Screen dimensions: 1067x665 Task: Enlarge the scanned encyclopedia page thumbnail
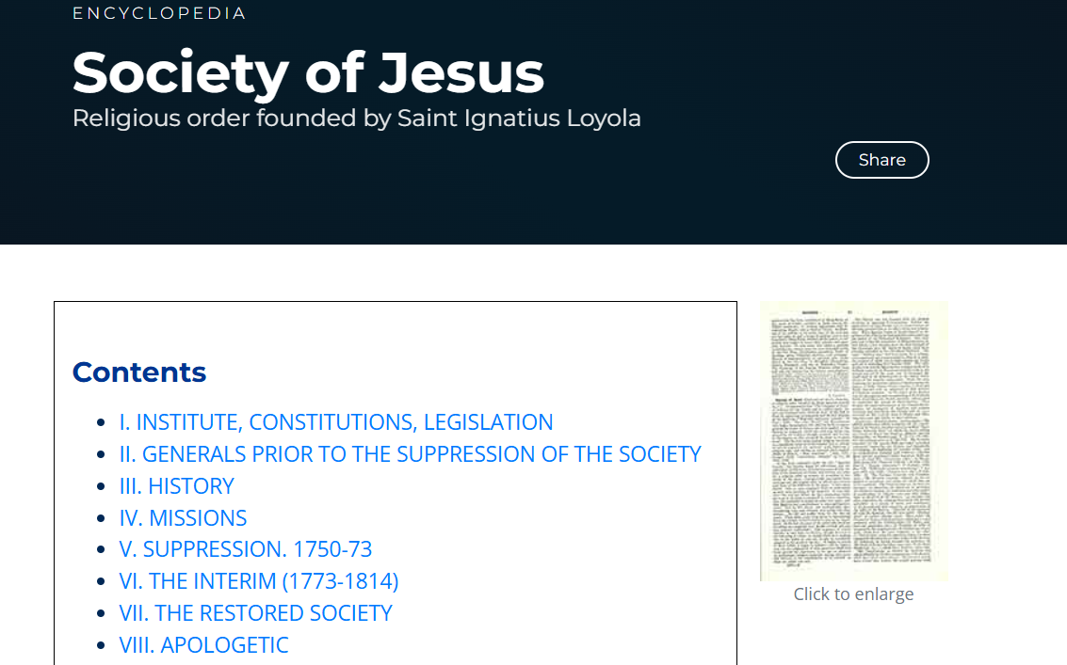point(854,441)
